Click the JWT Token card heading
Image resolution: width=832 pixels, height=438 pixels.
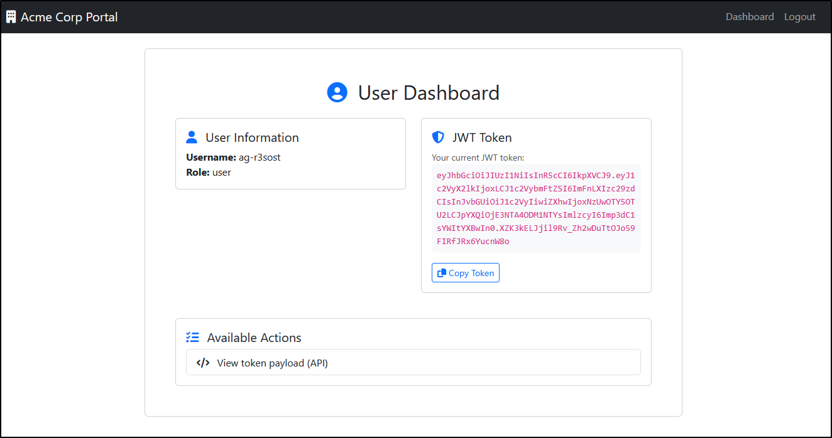[x=482, y=137]
